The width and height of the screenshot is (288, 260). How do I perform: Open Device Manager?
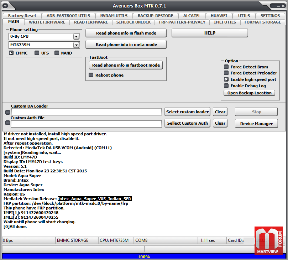click(x=256, y=124)
